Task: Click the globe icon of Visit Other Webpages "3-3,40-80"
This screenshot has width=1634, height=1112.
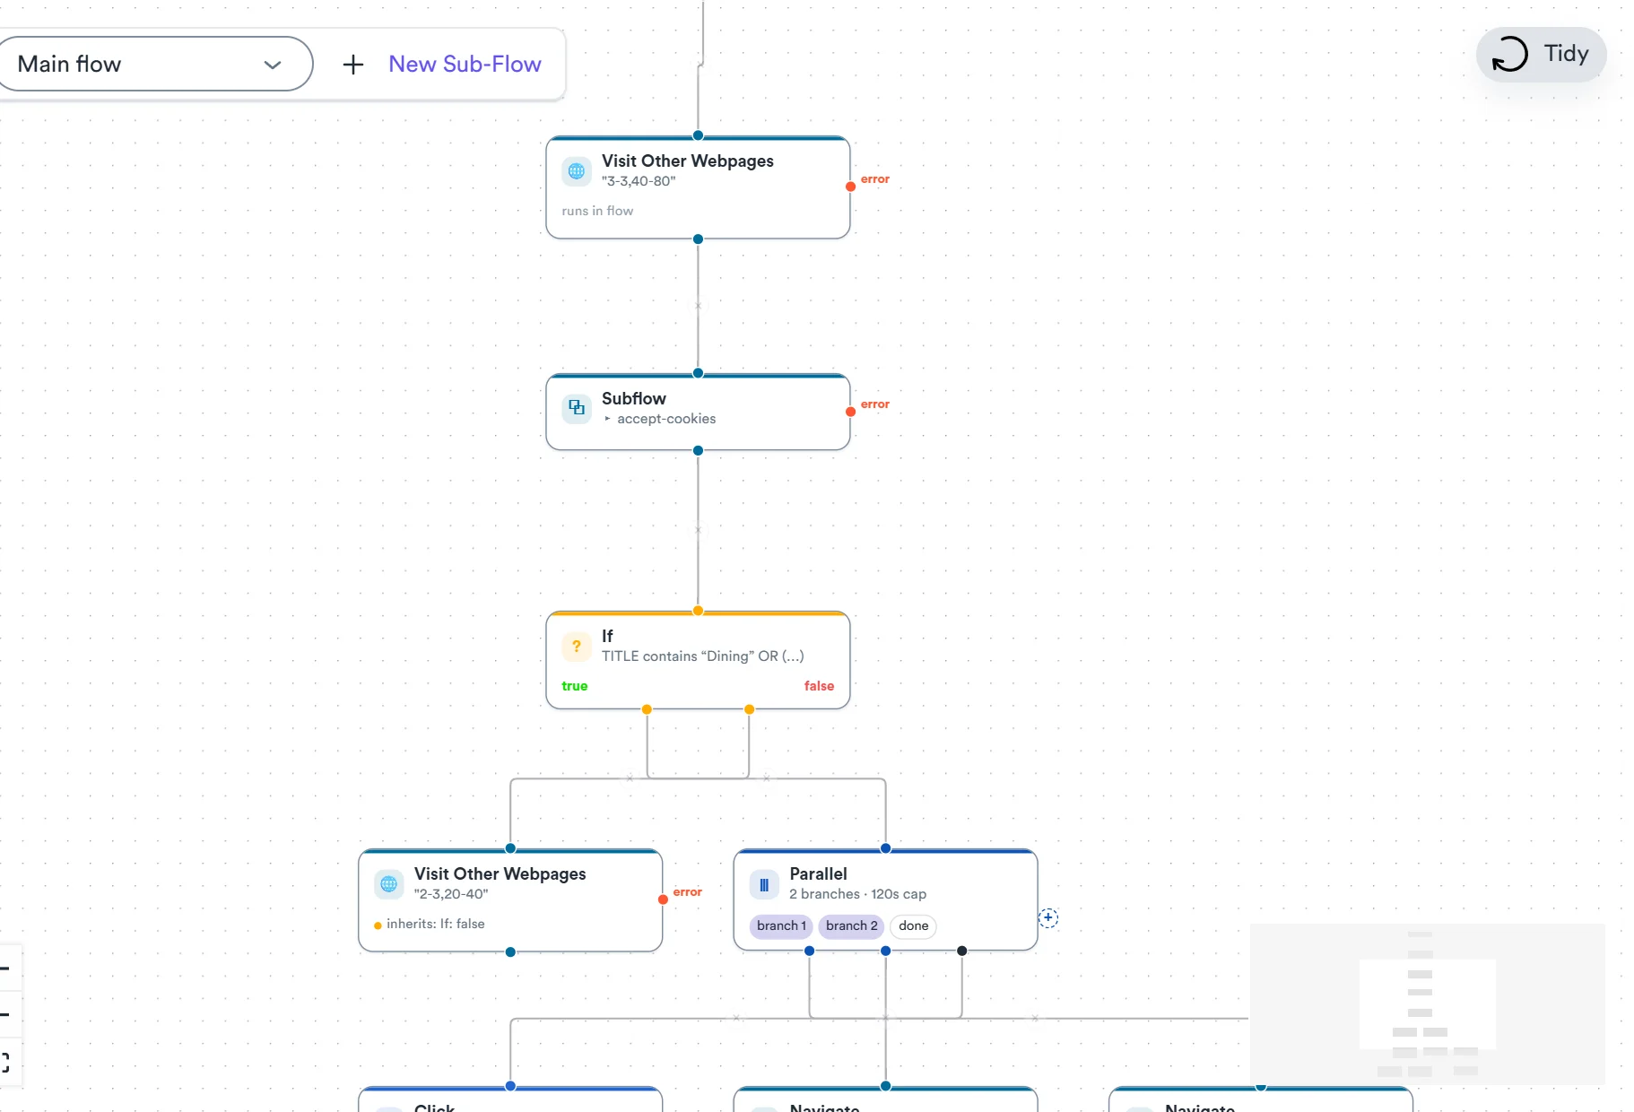Action: [x=577, y=170]
